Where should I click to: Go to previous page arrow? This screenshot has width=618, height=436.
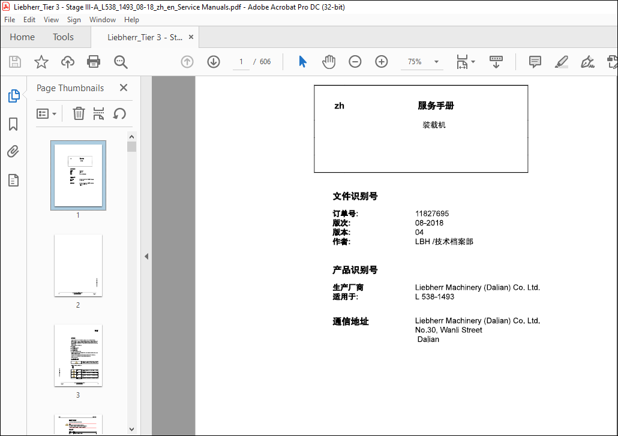tap(187, 62)
